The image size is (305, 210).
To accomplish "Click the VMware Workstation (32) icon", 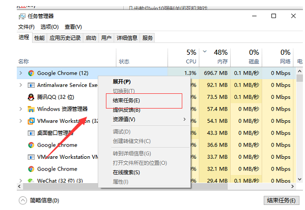I will (x=31, y=121).
